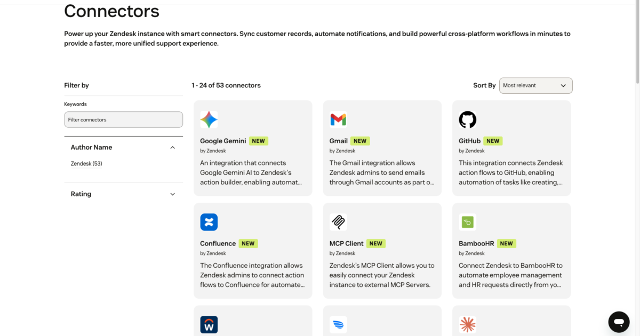Select the GitHub octocat icon

468,120
